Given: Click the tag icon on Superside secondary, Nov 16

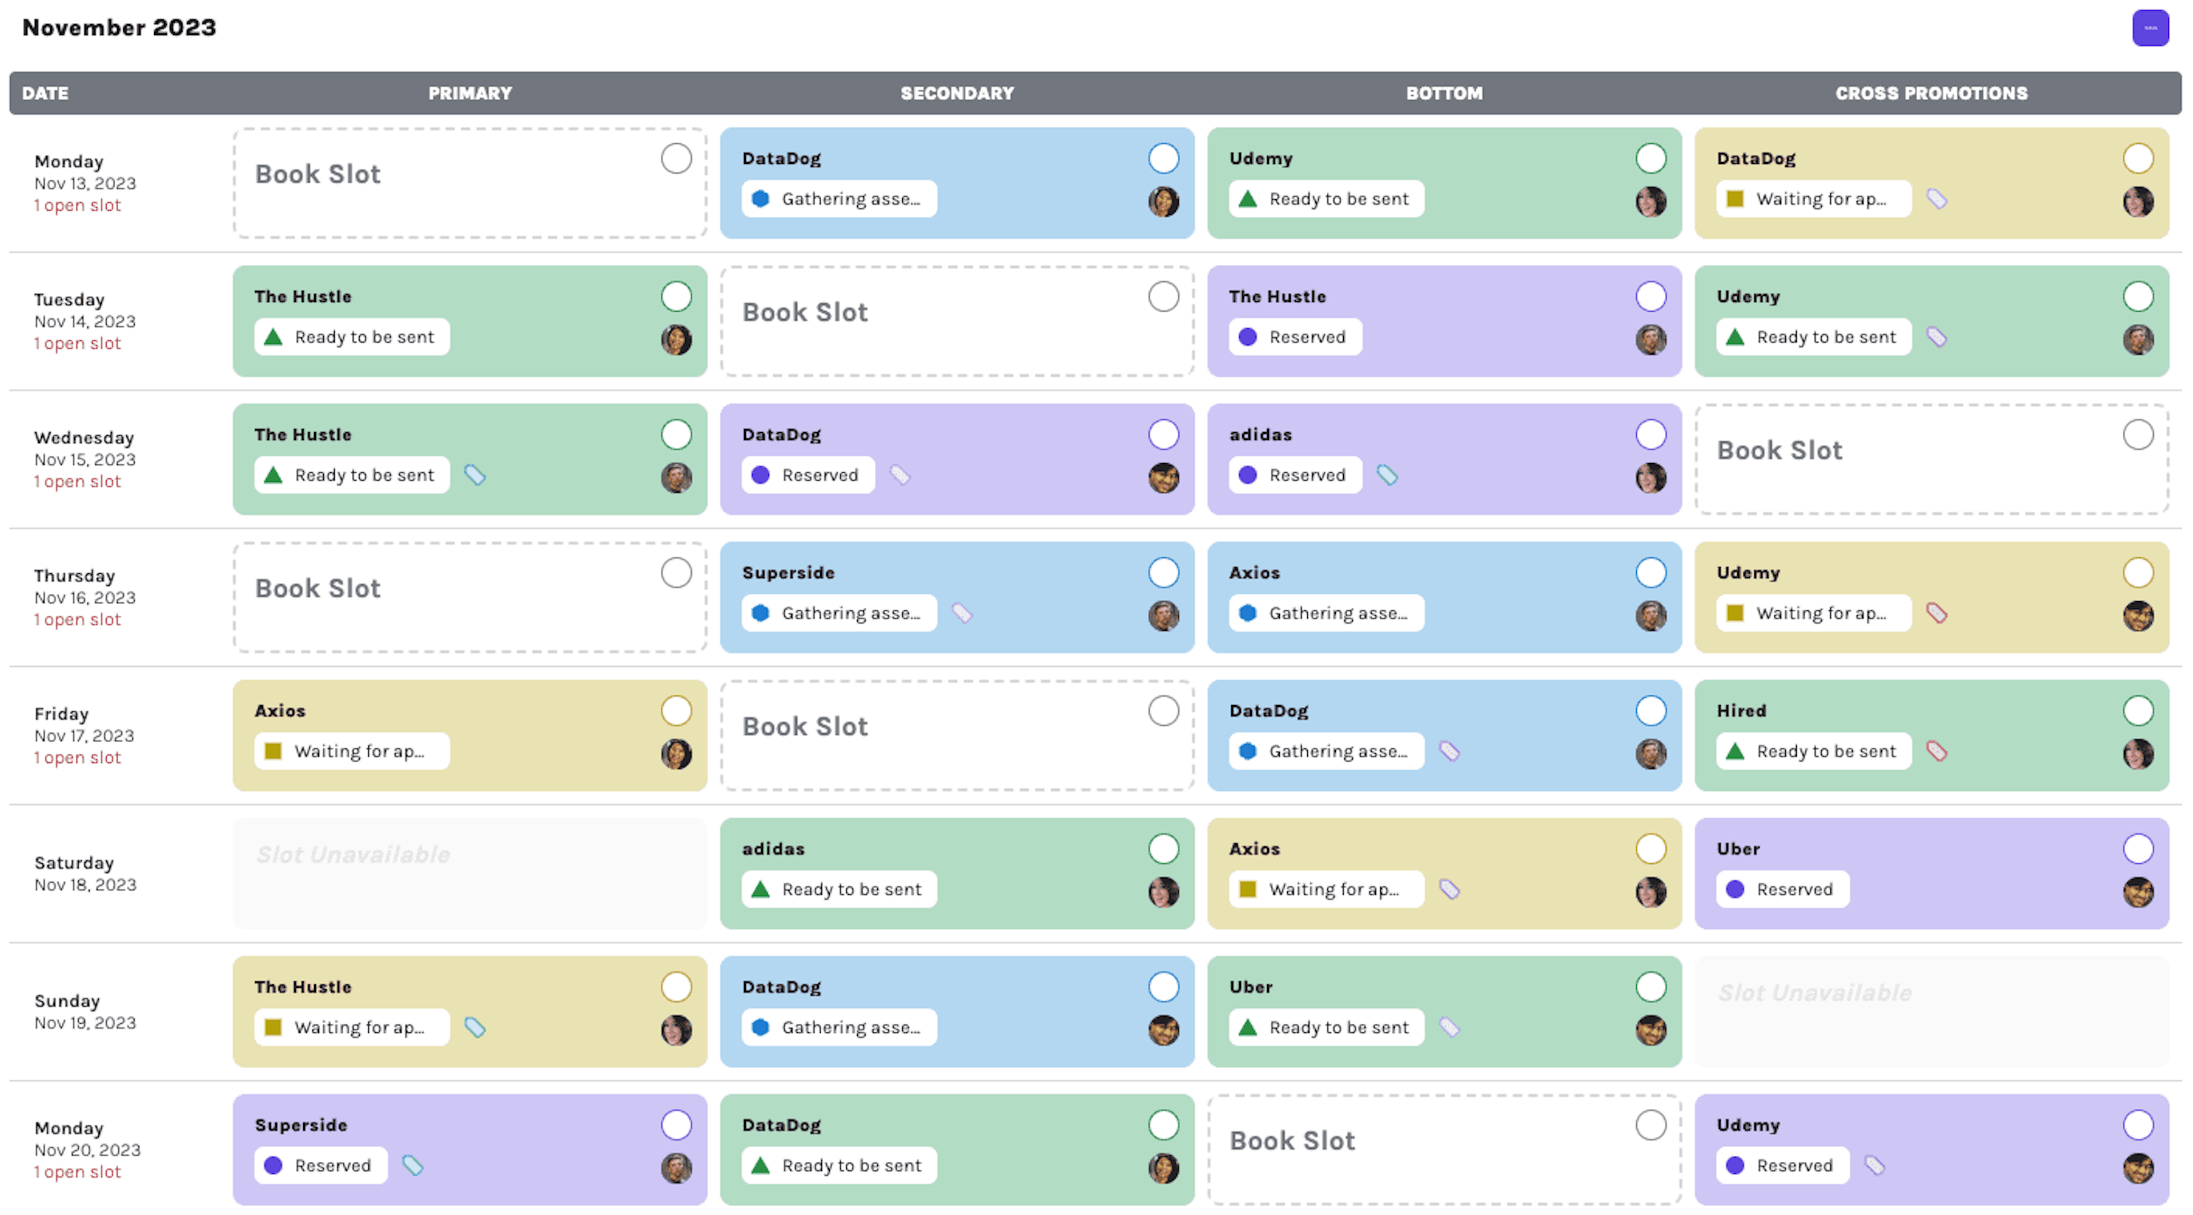Looking at the screenshot, I should (961, 613).
